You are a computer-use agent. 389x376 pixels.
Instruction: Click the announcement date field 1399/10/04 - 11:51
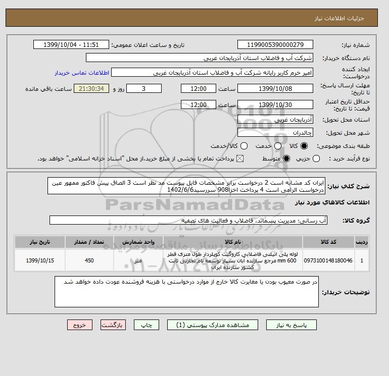click(71, 45)
